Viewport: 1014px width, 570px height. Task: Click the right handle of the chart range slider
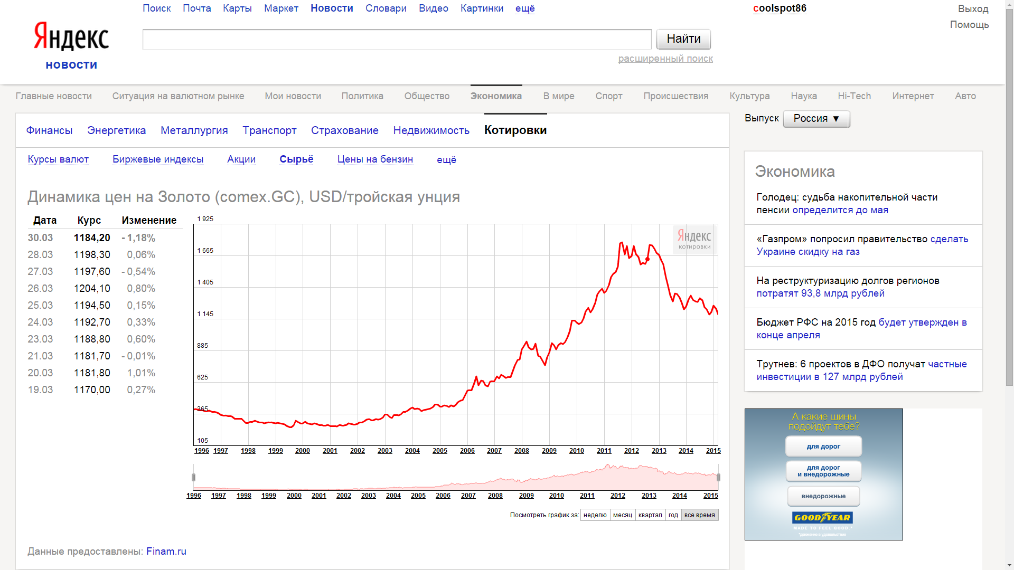pyautogui.click(x=718, y=477)
